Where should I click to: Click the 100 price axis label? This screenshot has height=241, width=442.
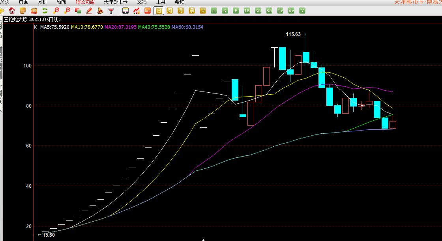[x=27, y=66]
